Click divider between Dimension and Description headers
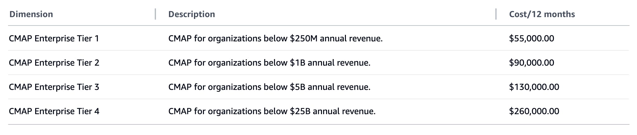637x135 pixels. [155, 14]
